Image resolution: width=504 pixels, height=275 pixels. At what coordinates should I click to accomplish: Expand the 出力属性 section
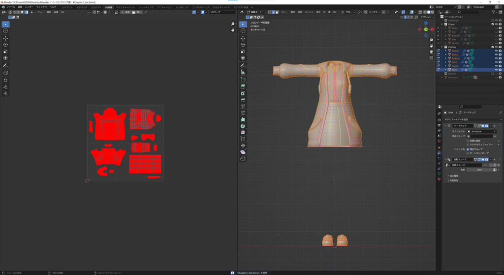(453, 176)
